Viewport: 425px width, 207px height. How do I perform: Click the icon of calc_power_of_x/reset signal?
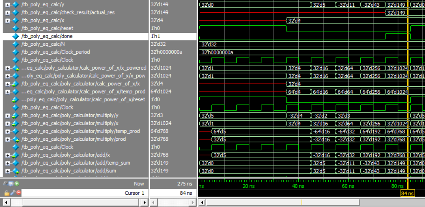16,99
